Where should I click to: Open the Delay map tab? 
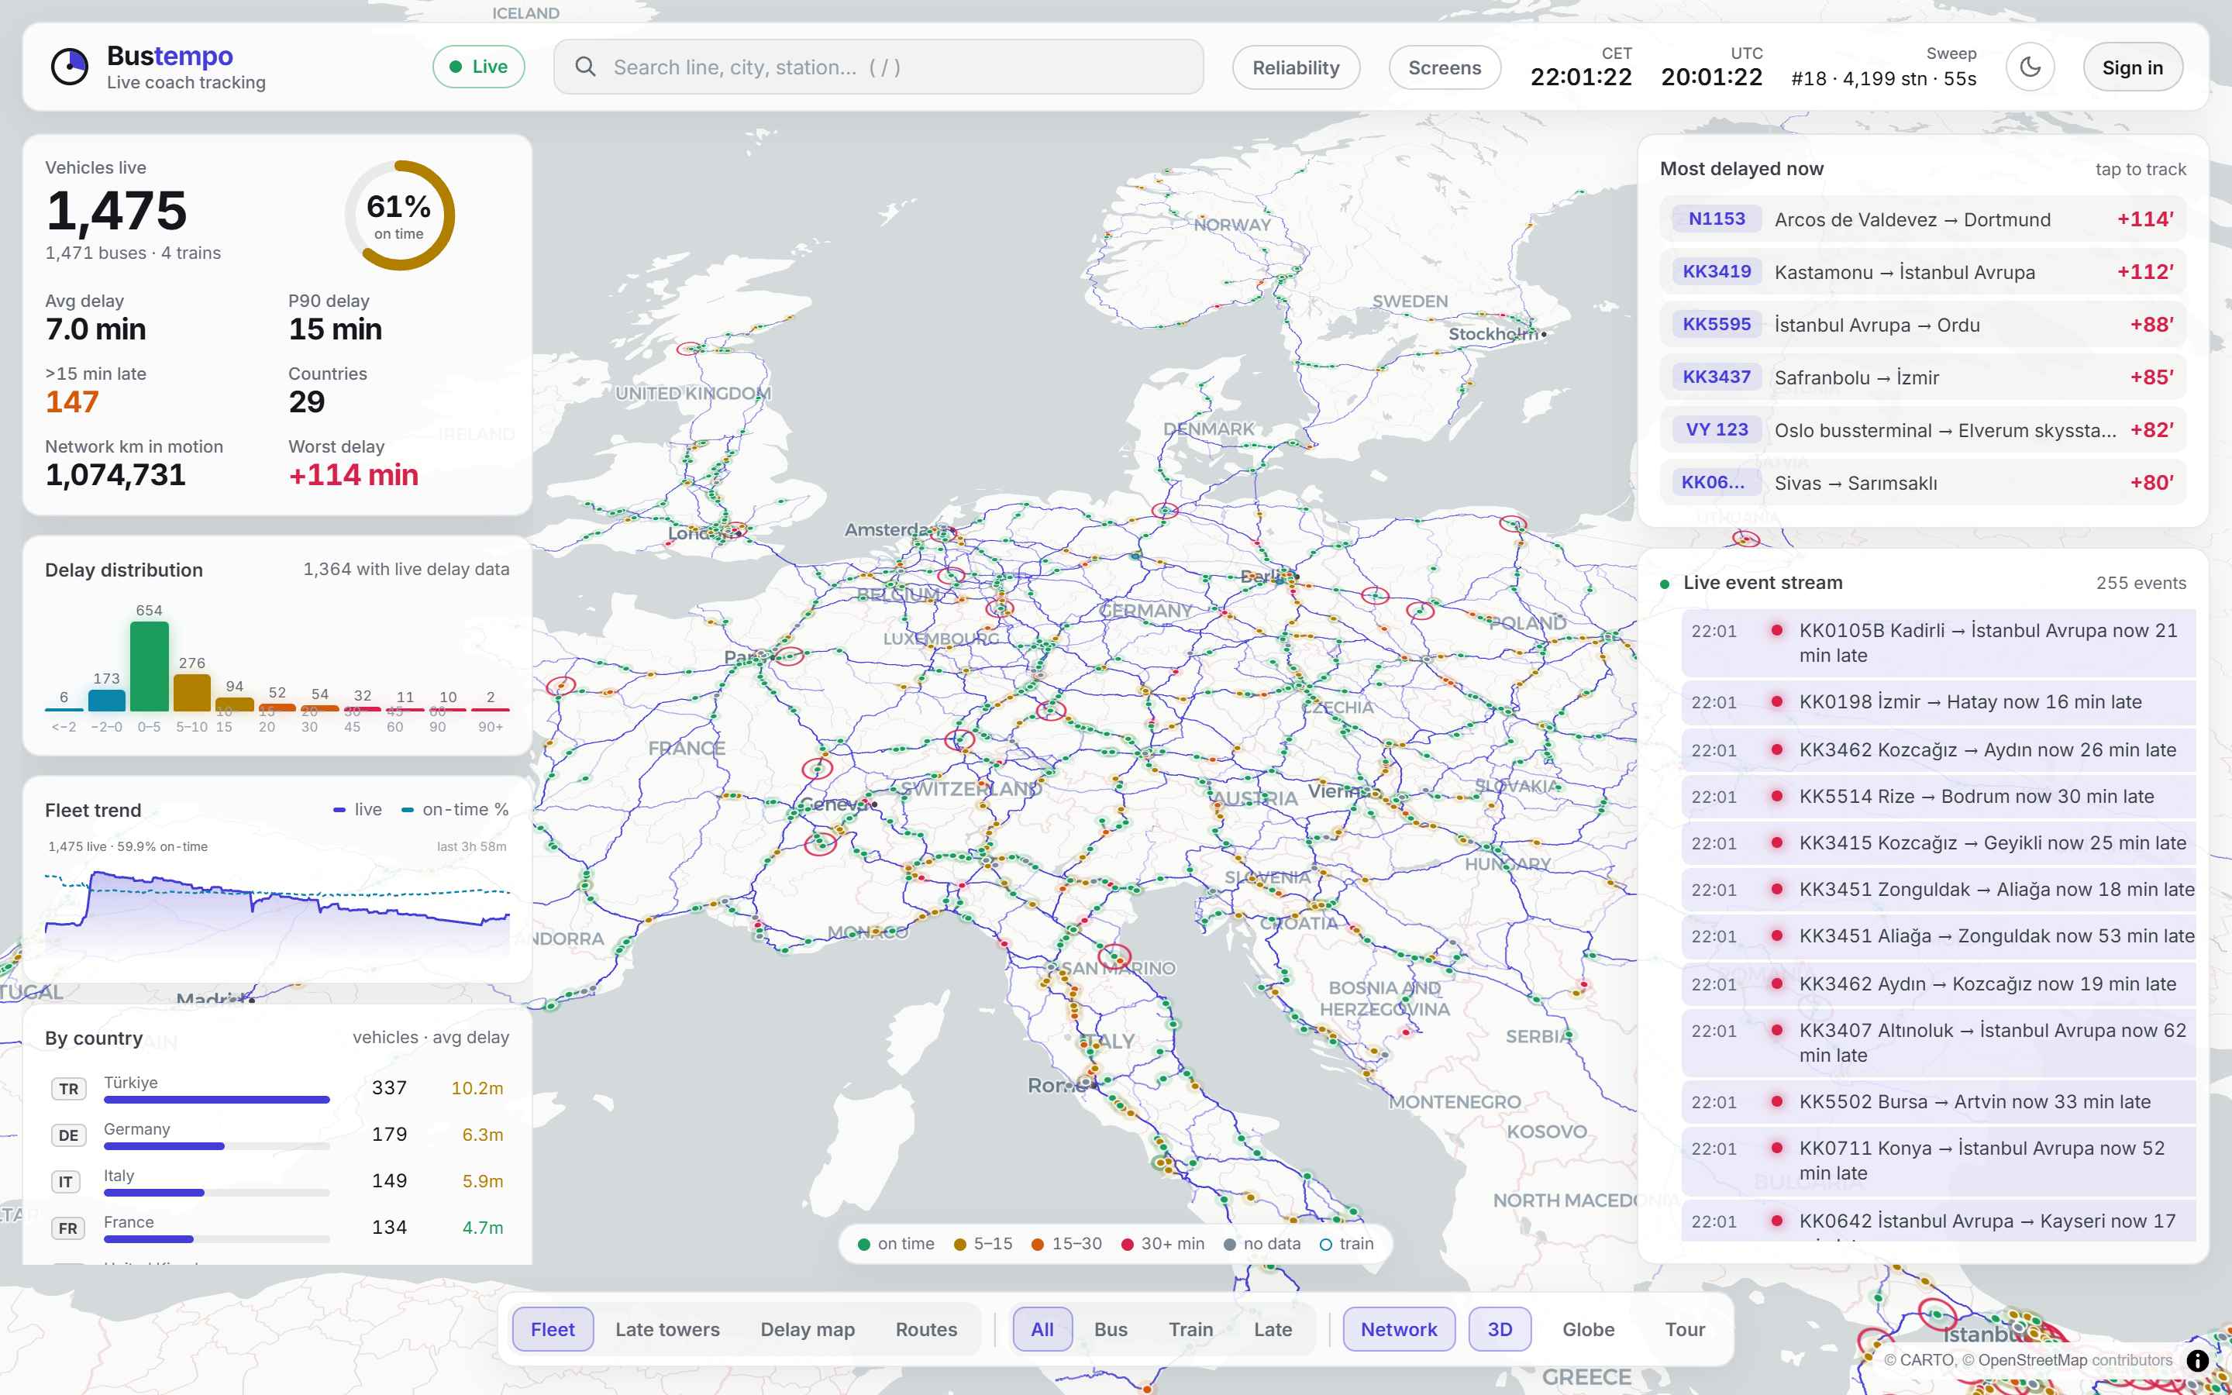pos(807,1328)
